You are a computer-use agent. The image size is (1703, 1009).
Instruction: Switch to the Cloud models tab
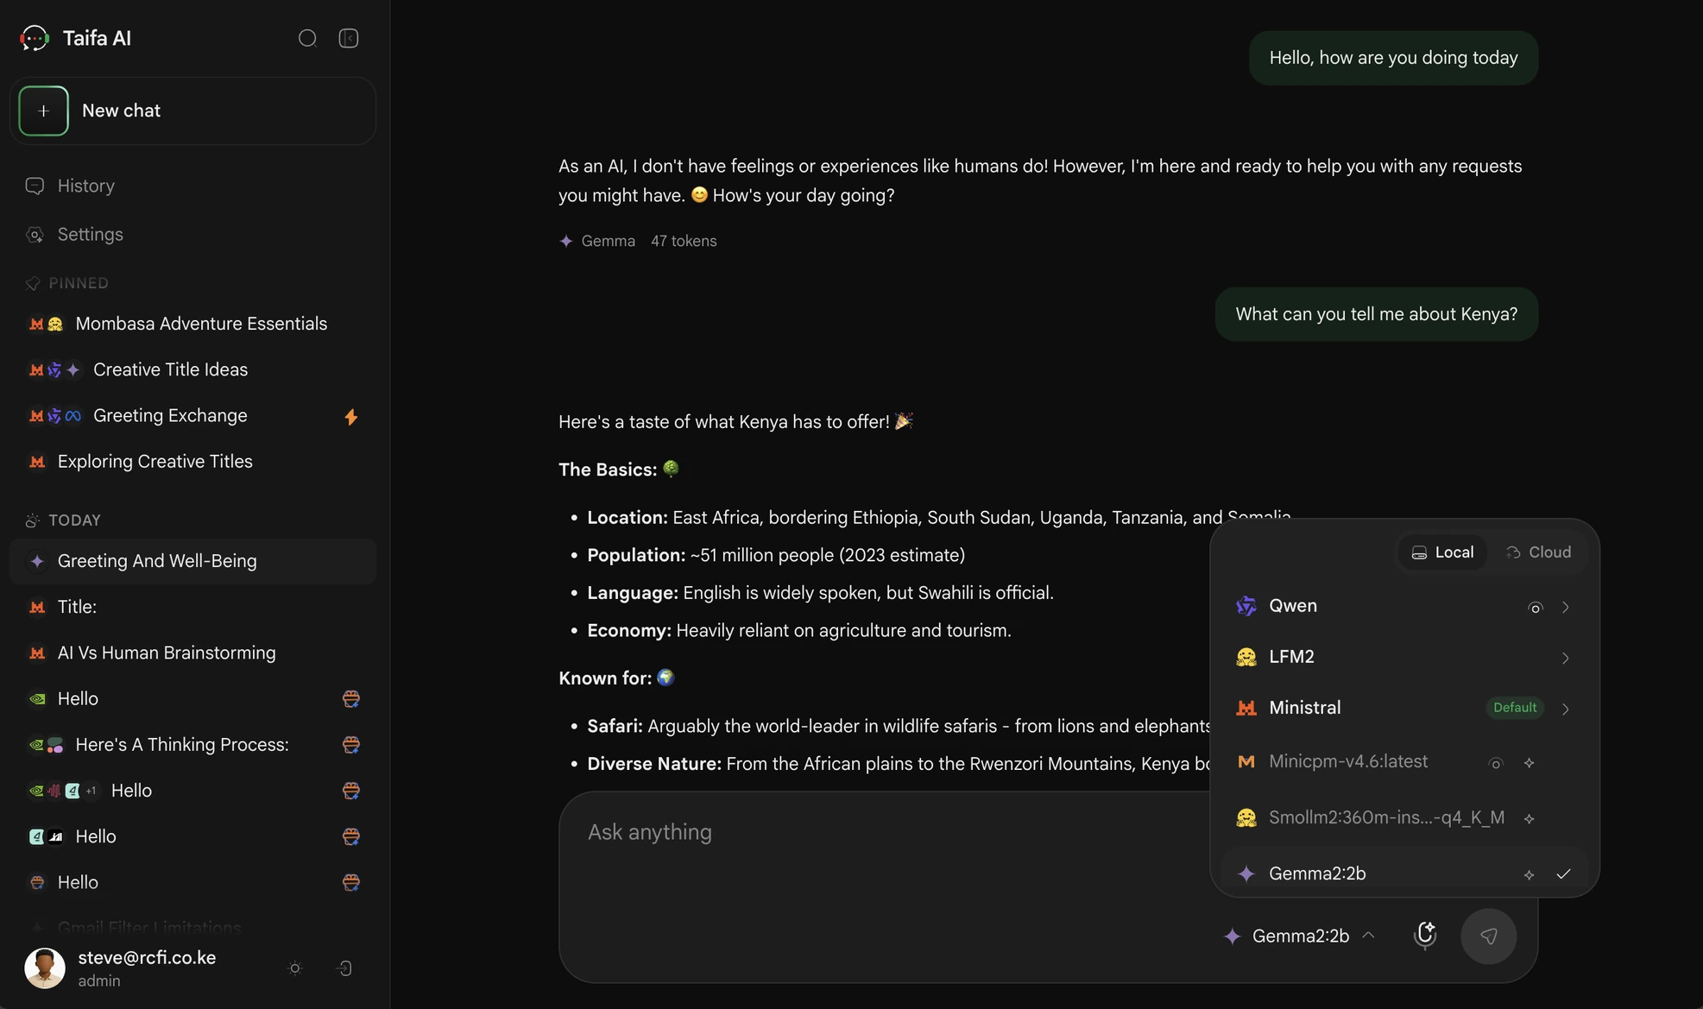coord(1538,552)
